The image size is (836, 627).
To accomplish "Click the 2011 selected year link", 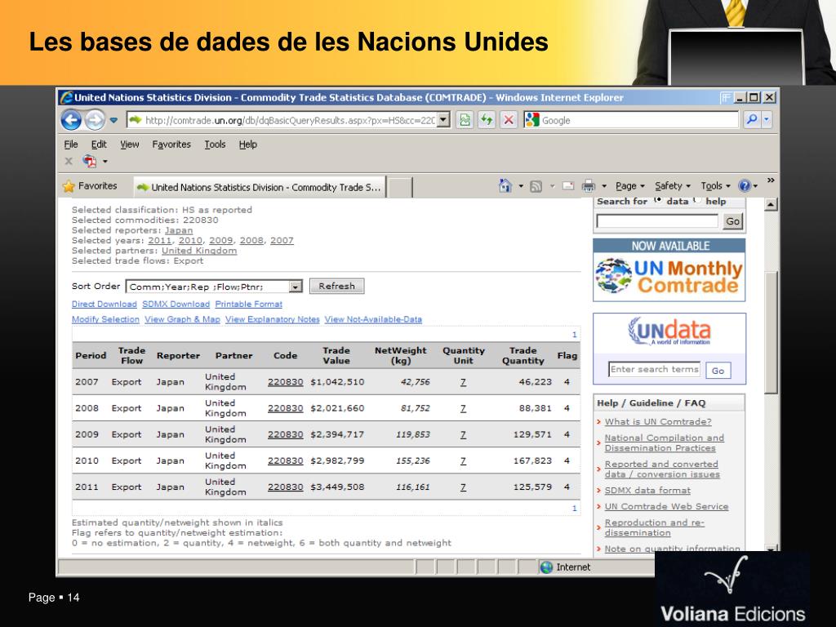I will 159,241.
